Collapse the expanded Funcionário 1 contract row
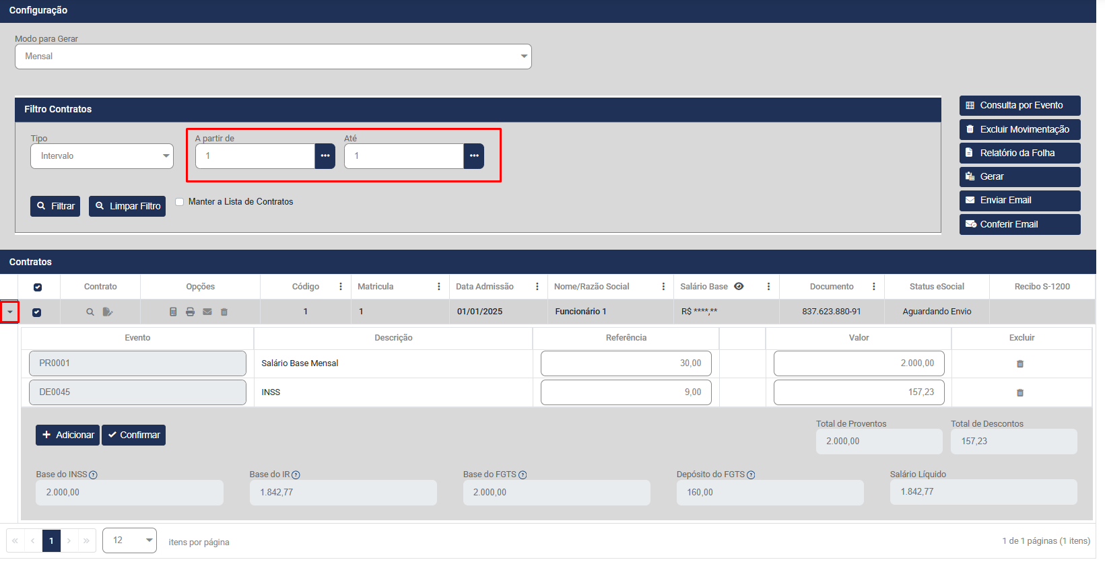 tap(9, 312)
